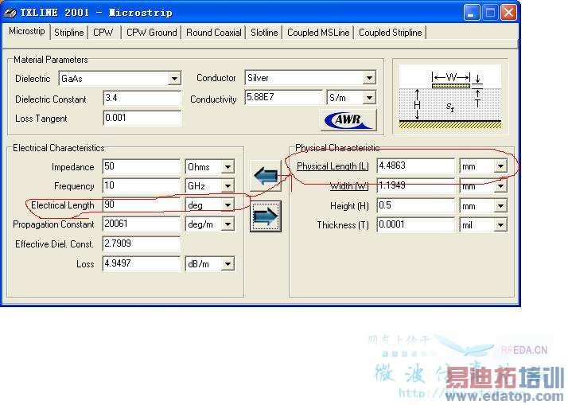Click the Width field showing 1.1349
Image resolution: width=568 pixels, height=405 pixels.
point(416,186)
